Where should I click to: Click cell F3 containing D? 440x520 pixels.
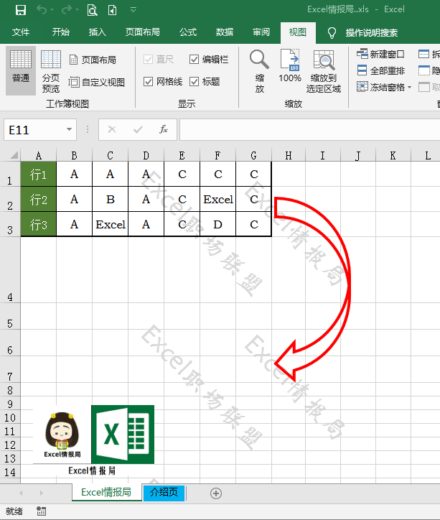217,225
